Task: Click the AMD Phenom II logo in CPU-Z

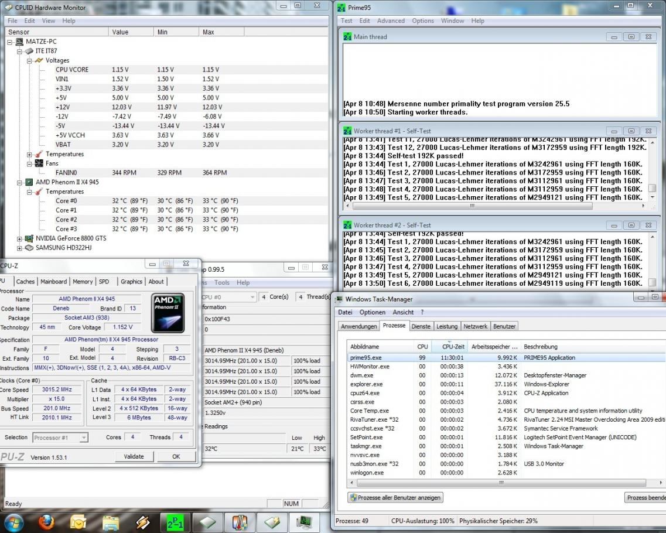Action: [x=168, y=313]
